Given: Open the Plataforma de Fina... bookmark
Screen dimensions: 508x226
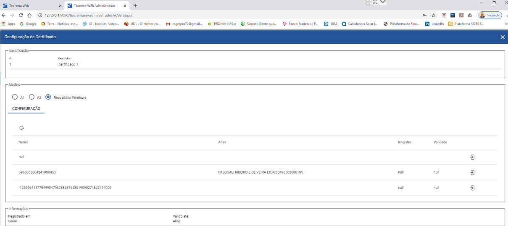Looking at the screenshot, I should (401, 24).
